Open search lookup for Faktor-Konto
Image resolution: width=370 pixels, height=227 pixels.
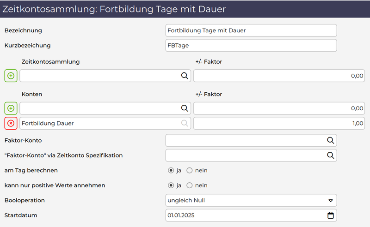tap(330, 140)
